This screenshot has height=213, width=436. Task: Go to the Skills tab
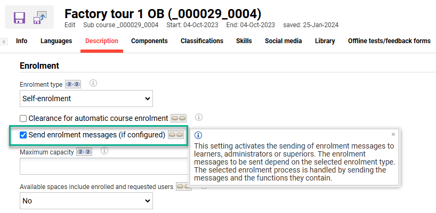coord(244,41)
